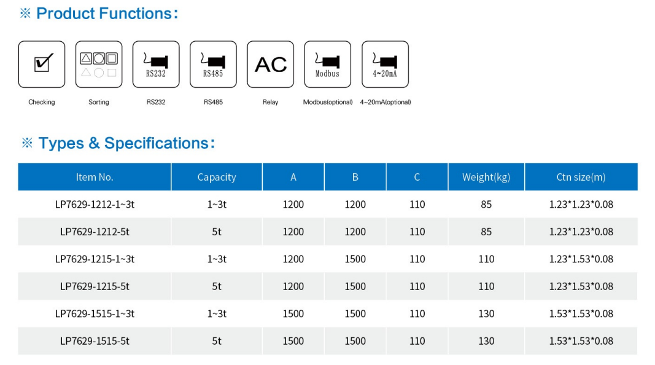Click the RS232 connector icon
The image size is (655, 365).
157,65
